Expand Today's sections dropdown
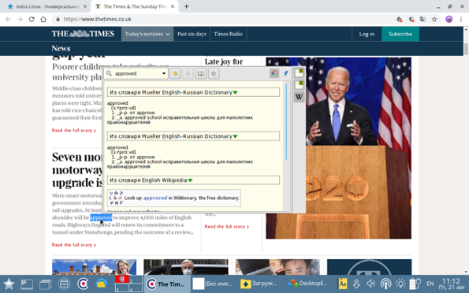469x293 pixels. (147, 34)
